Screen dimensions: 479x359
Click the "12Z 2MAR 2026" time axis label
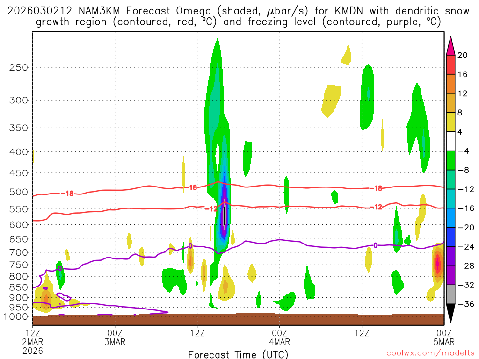coord(33,342)
